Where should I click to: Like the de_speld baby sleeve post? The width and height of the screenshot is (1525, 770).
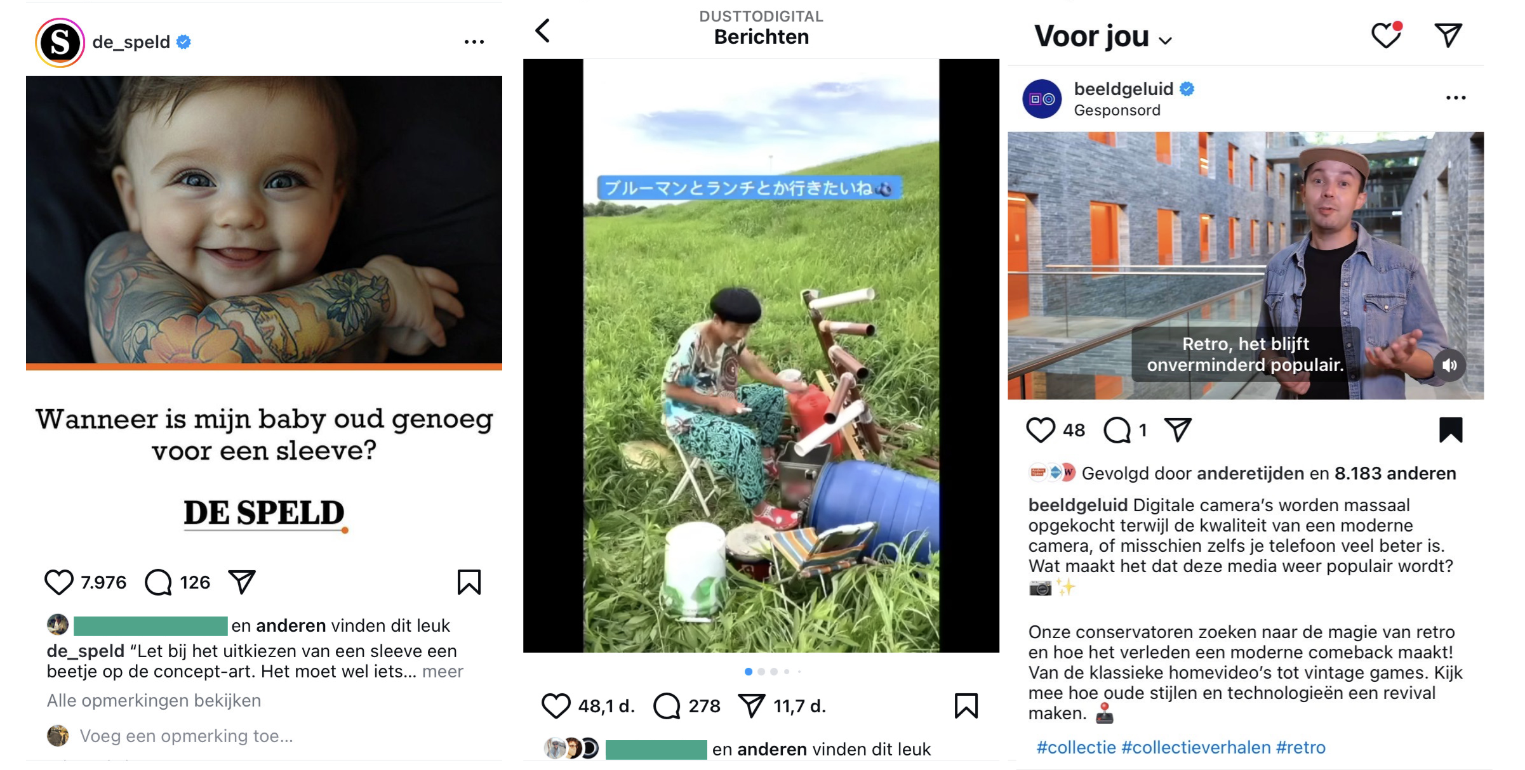coord(59,582)
